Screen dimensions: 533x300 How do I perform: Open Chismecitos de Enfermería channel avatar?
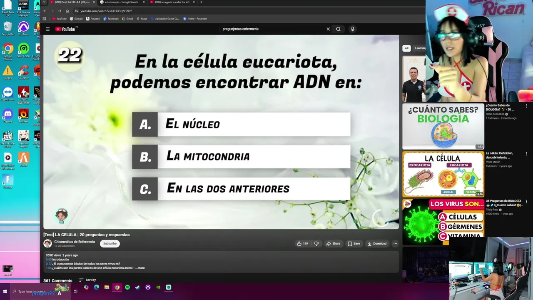47,243
